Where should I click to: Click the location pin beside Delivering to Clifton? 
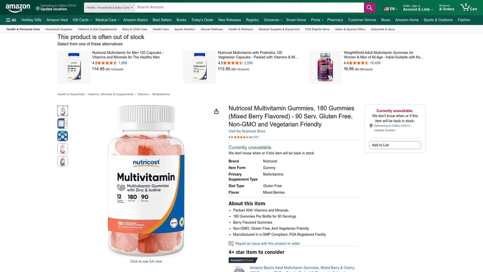[371, 125]
